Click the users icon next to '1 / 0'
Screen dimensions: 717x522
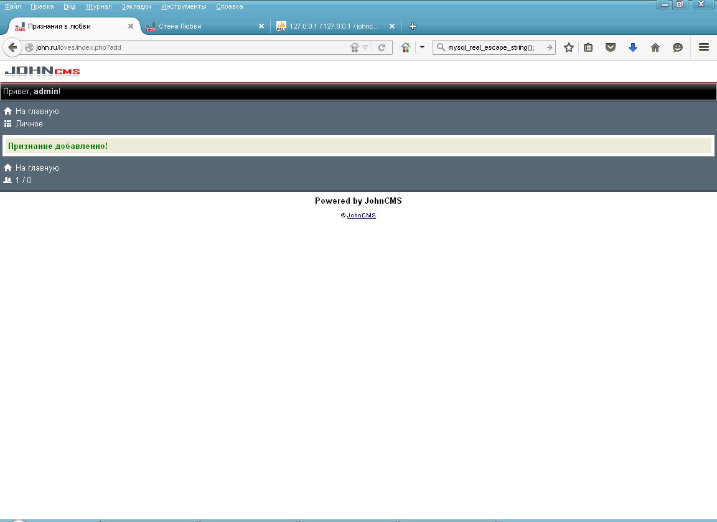pos(7,180)
